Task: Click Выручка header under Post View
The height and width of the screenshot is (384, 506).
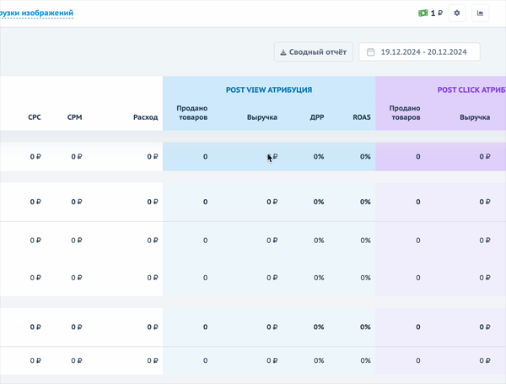Action: 262,117
